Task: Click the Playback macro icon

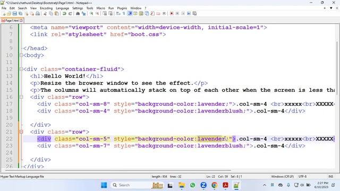Action: [x=183, y=13]
